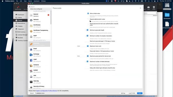Open the General payload in the profile list

tap(39, 15)
